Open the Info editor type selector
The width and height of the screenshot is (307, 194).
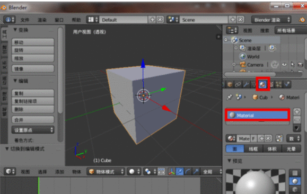click(10, 20)
